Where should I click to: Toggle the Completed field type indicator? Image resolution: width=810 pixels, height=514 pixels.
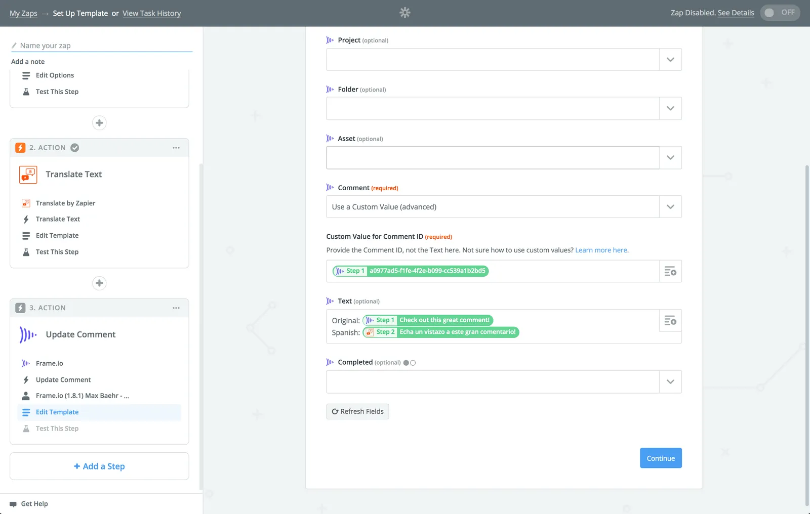(x=410, y=363)
